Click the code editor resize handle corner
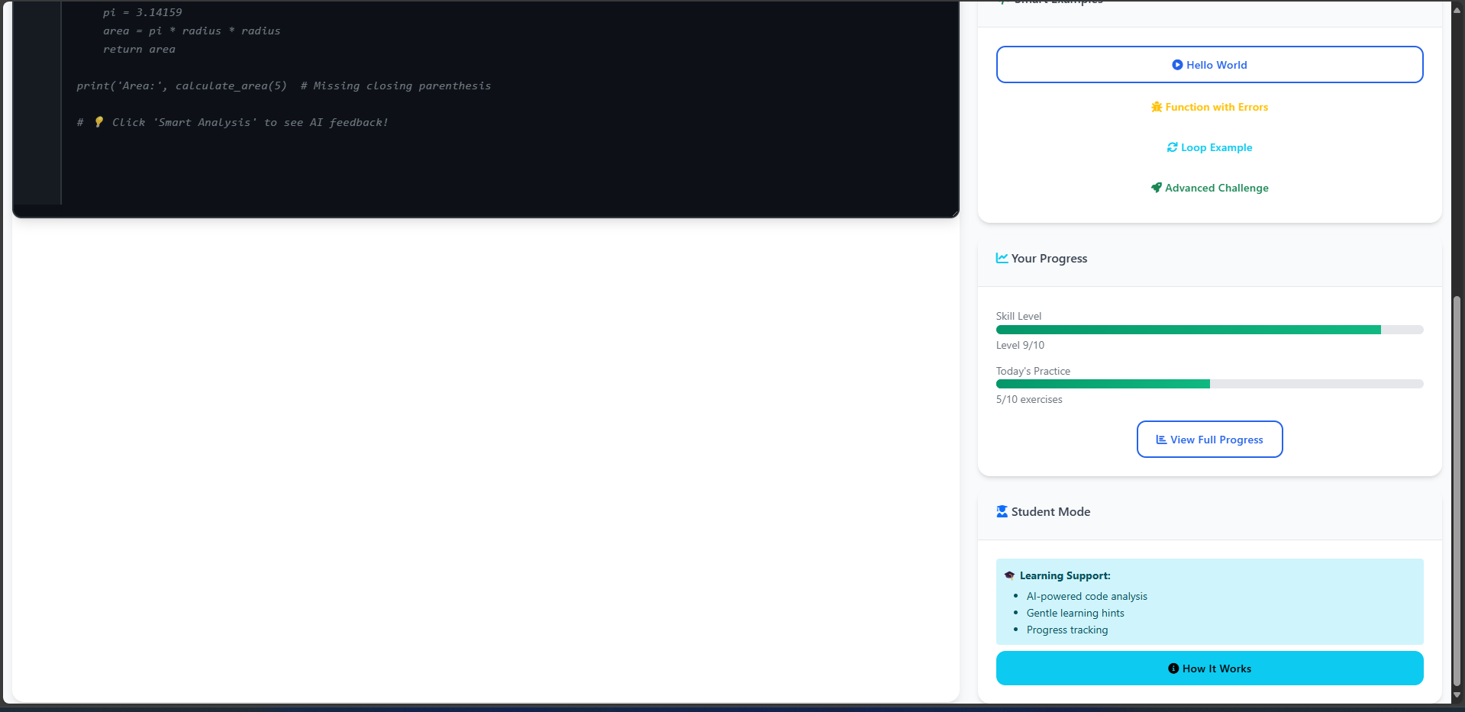The height and width of the screenshot is (712, 1465). tap(954, 213)
